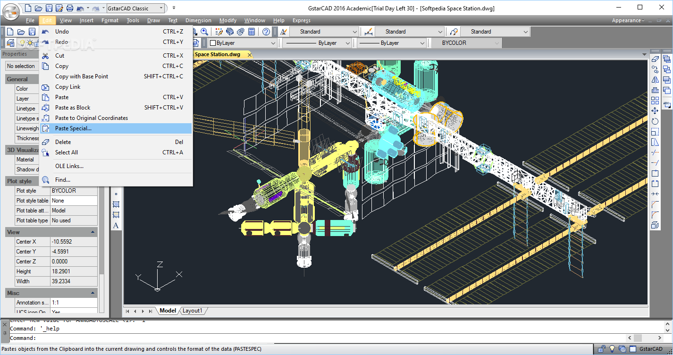Click the Help question mark toolbar icon
Image resolution: width=673 pixels, height=355 pixels.
pyautogui.click(x=266, y=32)
